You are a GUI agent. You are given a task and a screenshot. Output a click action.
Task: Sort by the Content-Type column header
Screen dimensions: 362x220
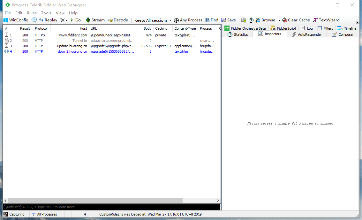[x=185, y=28]
